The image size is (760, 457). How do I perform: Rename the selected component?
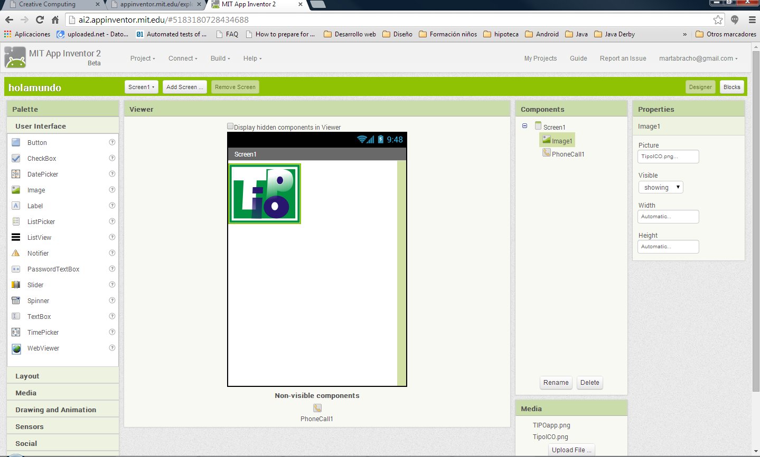tap(556, 383)
